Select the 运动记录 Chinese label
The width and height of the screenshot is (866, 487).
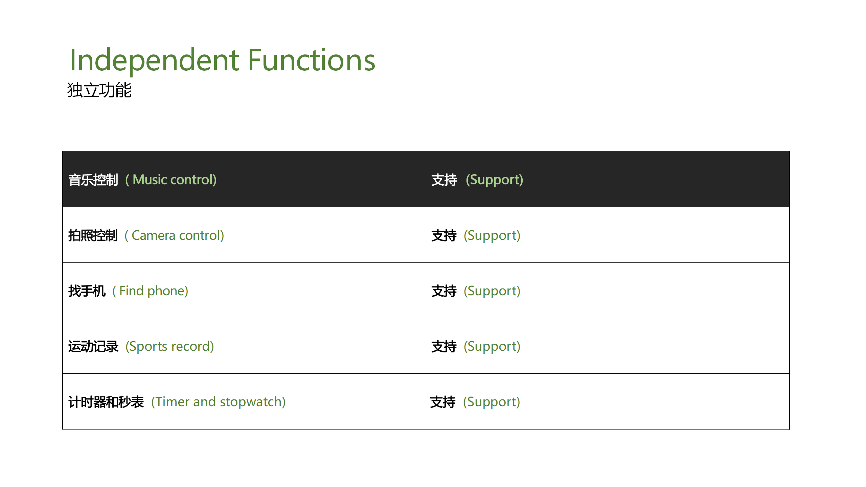pyautogui.click(x=93, y=346)
